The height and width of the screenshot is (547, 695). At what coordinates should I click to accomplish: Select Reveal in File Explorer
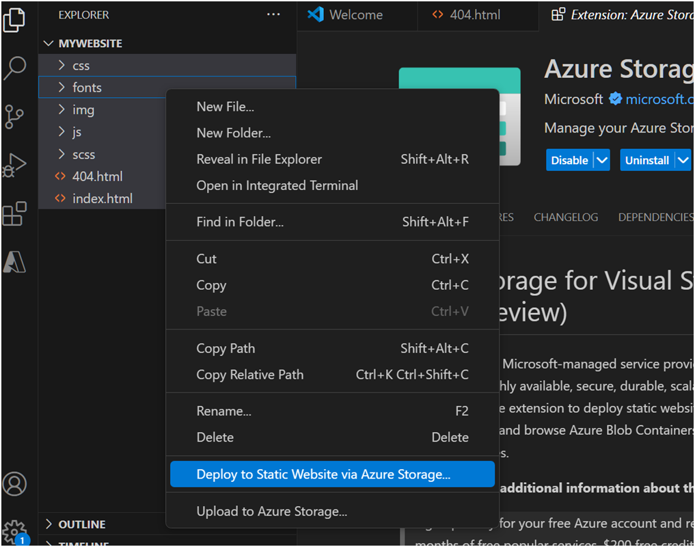point(332,159)
